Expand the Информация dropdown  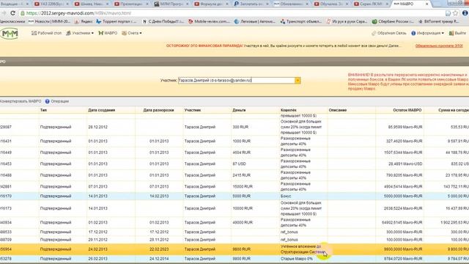click(427, 33)
